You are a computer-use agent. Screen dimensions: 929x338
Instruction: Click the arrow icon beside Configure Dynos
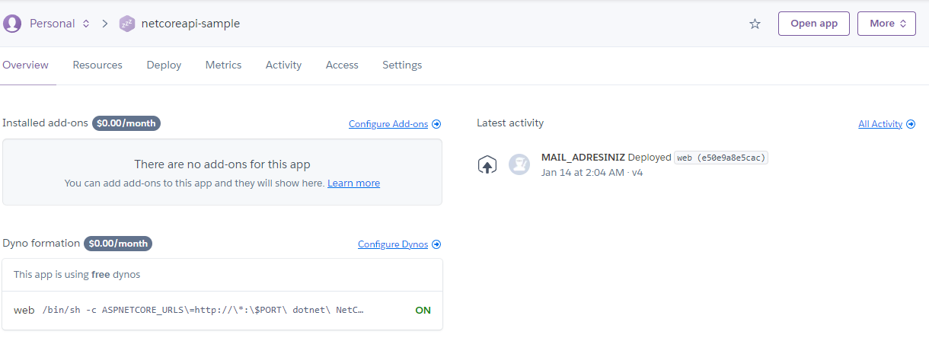(x=436, y=244)
